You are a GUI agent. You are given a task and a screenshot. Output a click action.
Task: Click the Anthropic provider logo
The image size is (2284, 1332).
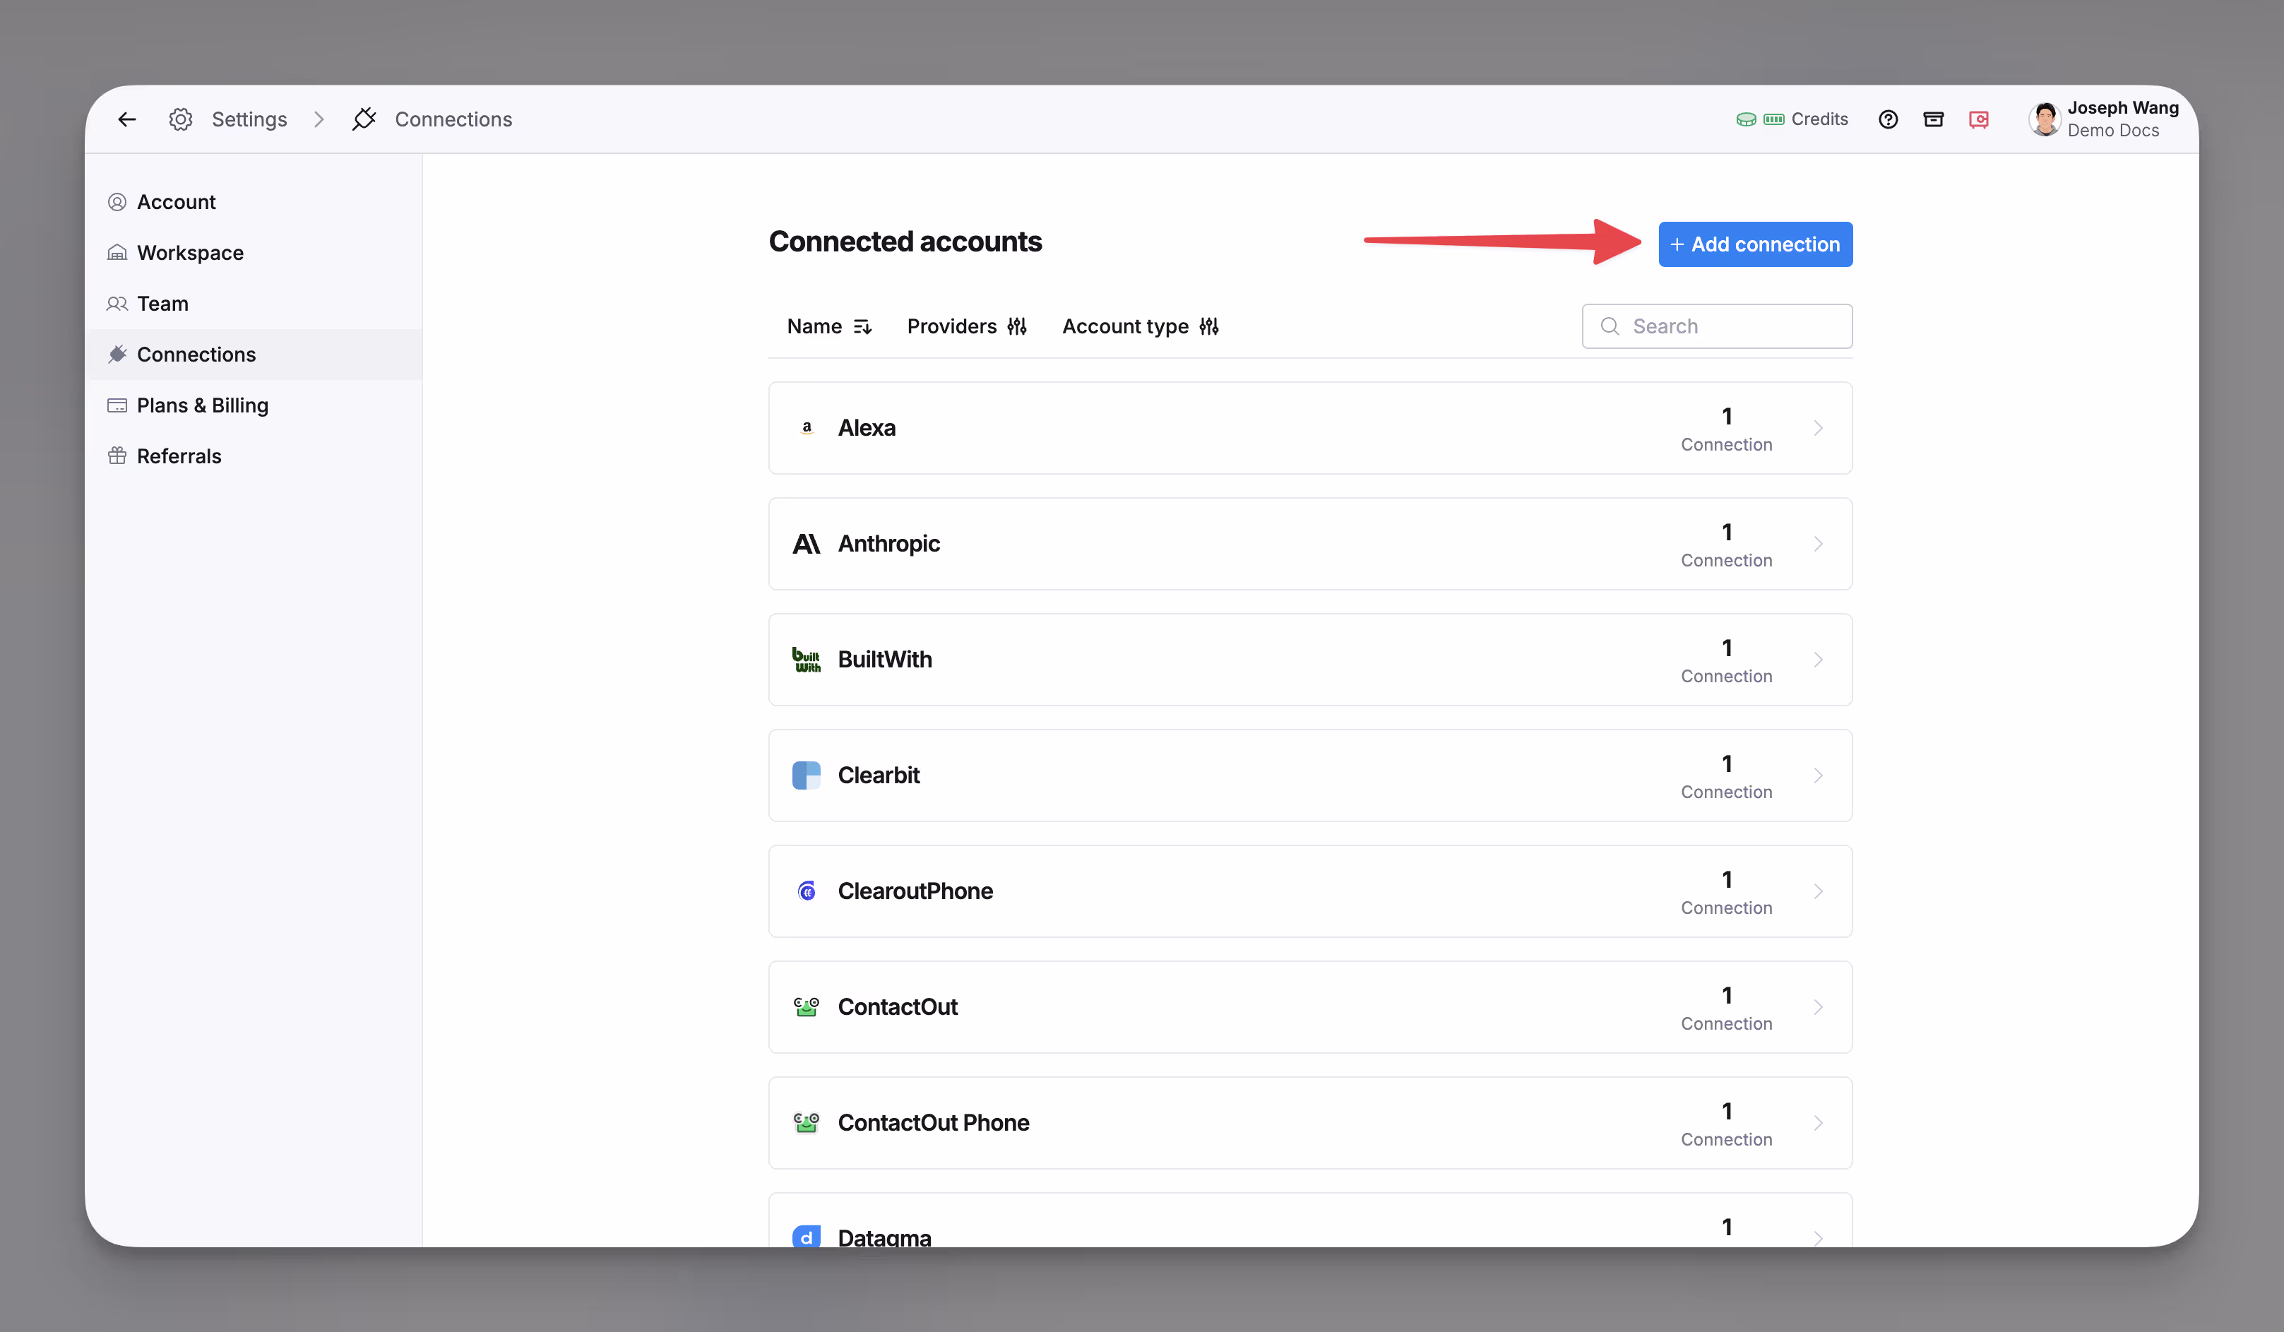(807, 544)
